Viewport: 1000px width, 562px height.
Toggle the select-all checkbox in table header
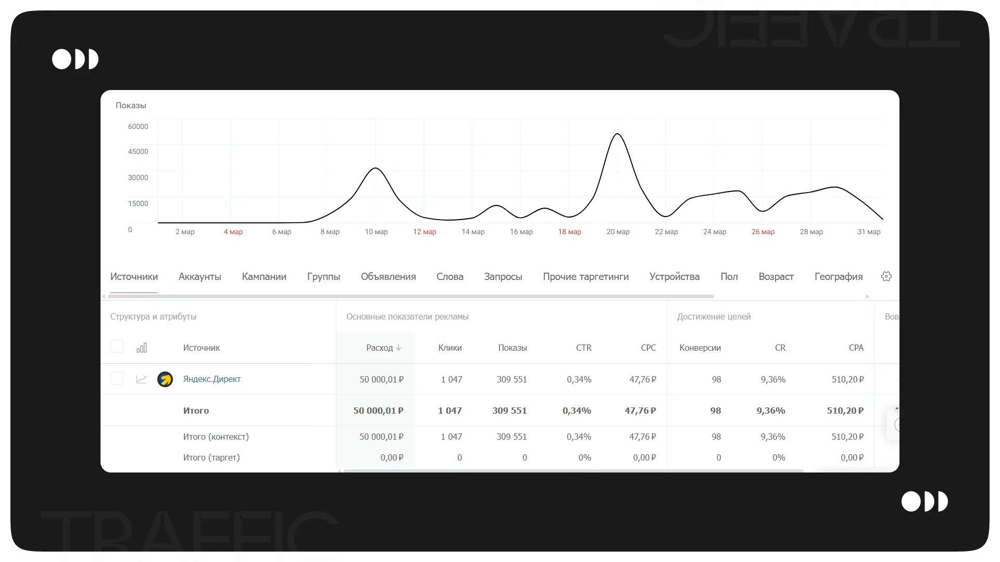tap(117, 347)
